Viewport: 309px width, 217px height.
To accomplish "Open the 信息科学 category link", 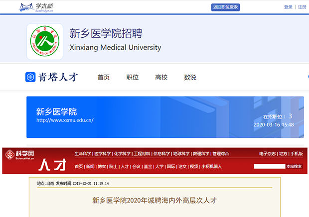I will (x=161, y=154).
